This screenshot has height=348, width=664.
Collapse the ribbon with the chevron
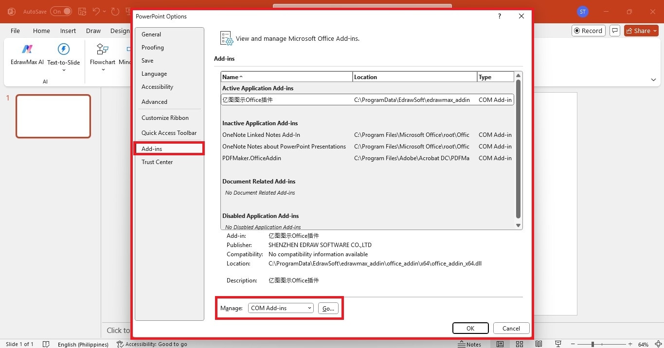click(653, 80)
